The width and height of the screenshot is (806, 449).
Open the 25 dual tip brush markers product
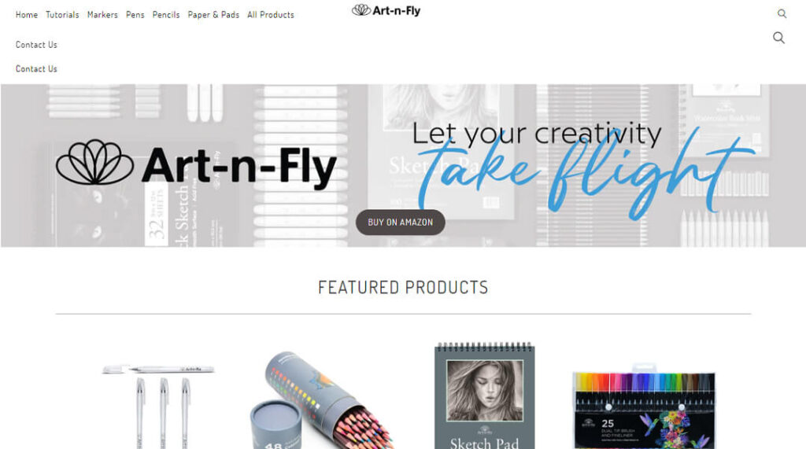[x=644, y=407]
